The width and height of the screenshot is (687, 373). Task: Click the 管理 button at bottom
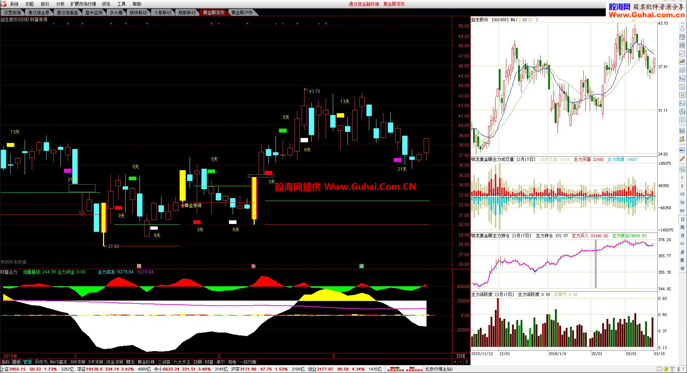click(28, 362)
